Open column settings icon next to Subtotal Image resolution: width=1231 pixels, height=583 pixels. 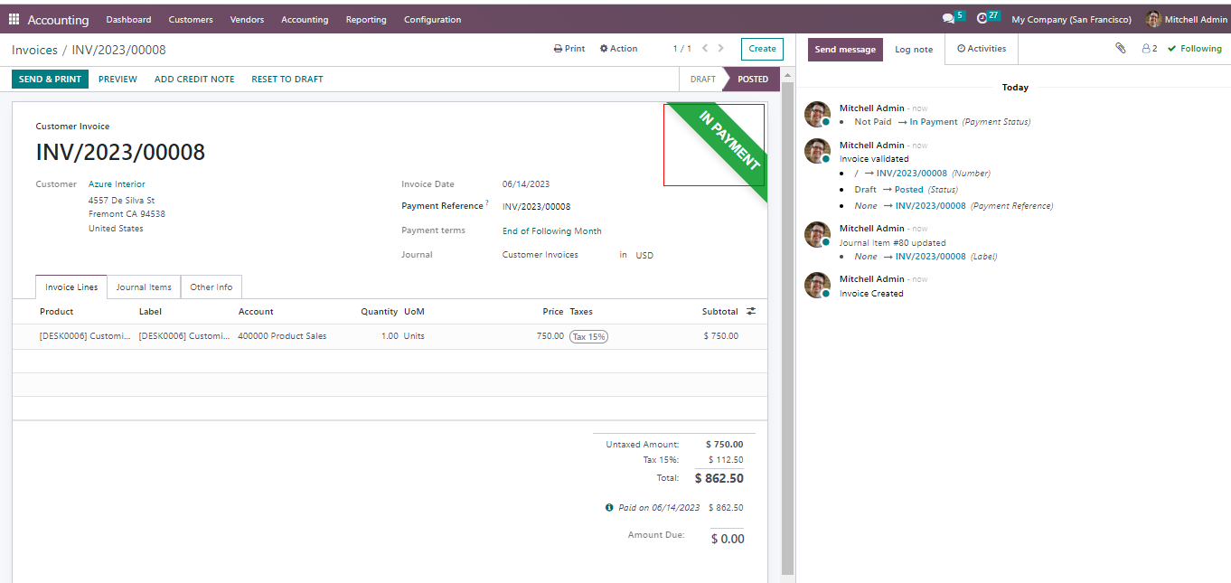[x=751, y=311]
